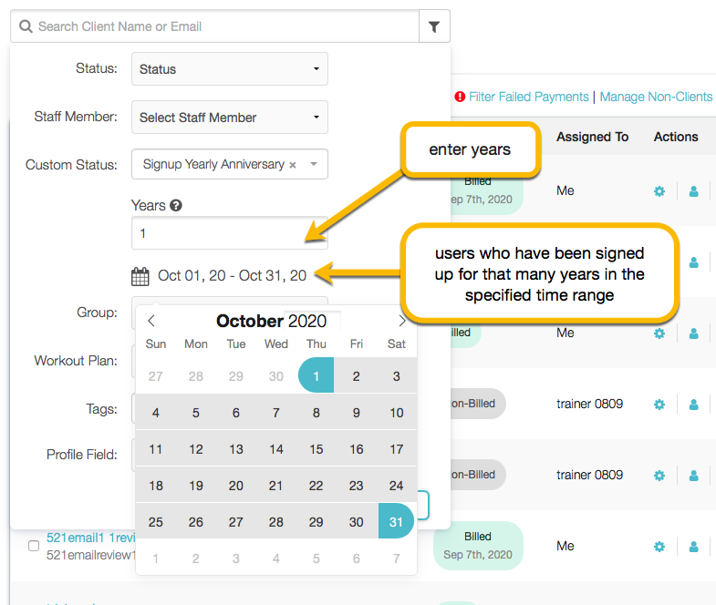Open Manage Non-Clients link
This screenshot has height=605, width=716.
656,97
